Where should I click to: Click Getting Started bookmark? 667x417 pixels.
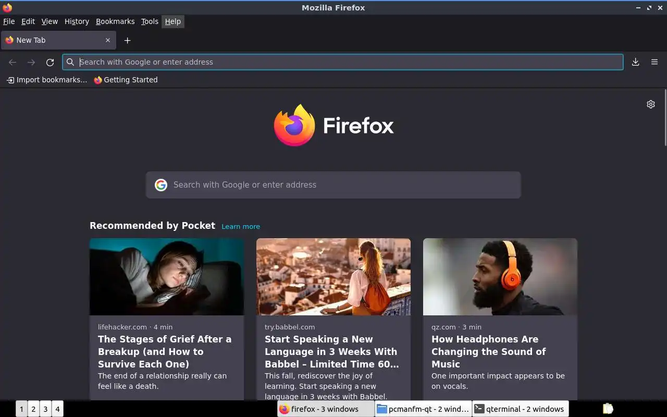126,80
